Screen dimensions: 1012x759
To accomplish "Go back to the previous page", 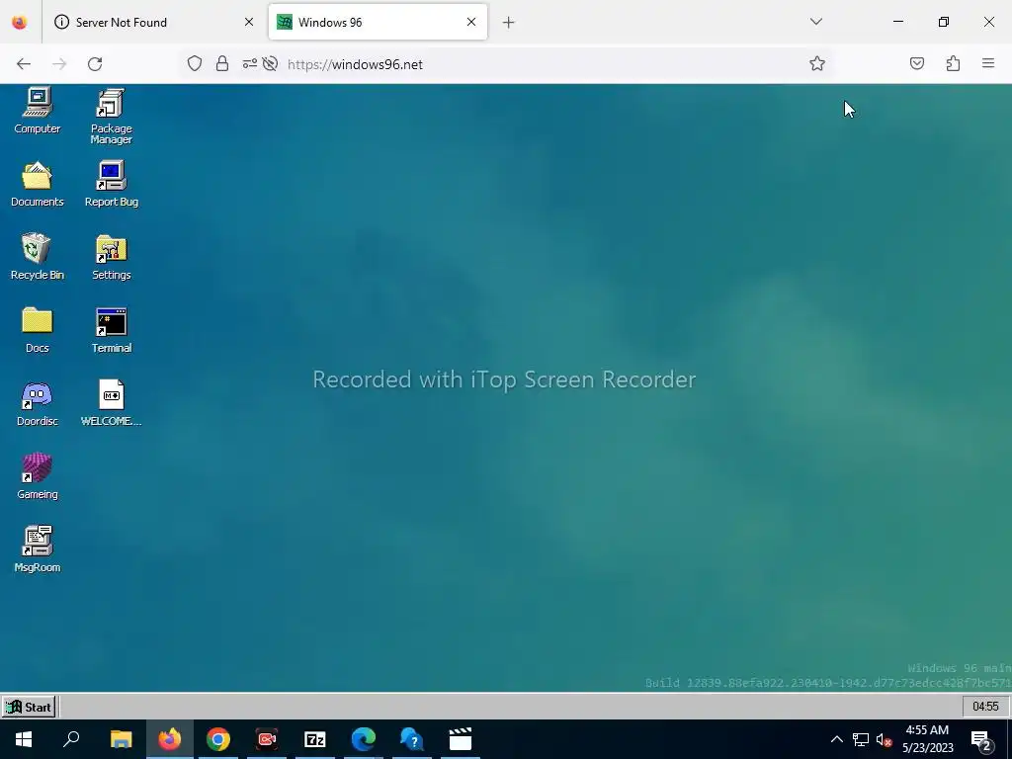I will click(x=24, y=64).
